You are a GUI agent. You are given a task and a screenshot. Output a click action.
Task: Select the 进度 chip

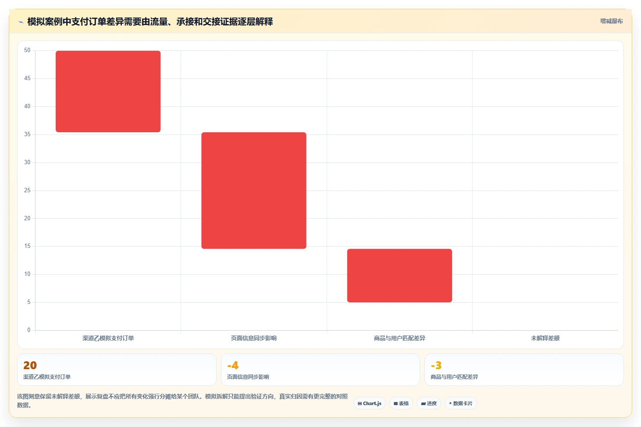429,403
